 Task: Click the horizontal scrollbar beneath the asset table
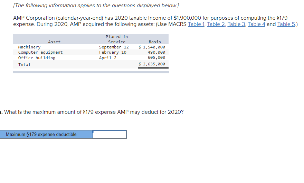click(x=91, y=72)
